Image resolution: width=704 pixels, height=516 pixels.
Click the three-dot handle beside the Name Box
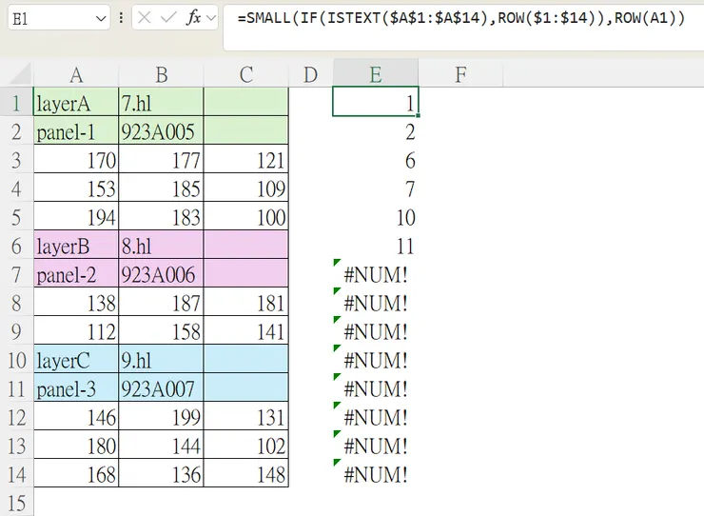click(121, 18)
